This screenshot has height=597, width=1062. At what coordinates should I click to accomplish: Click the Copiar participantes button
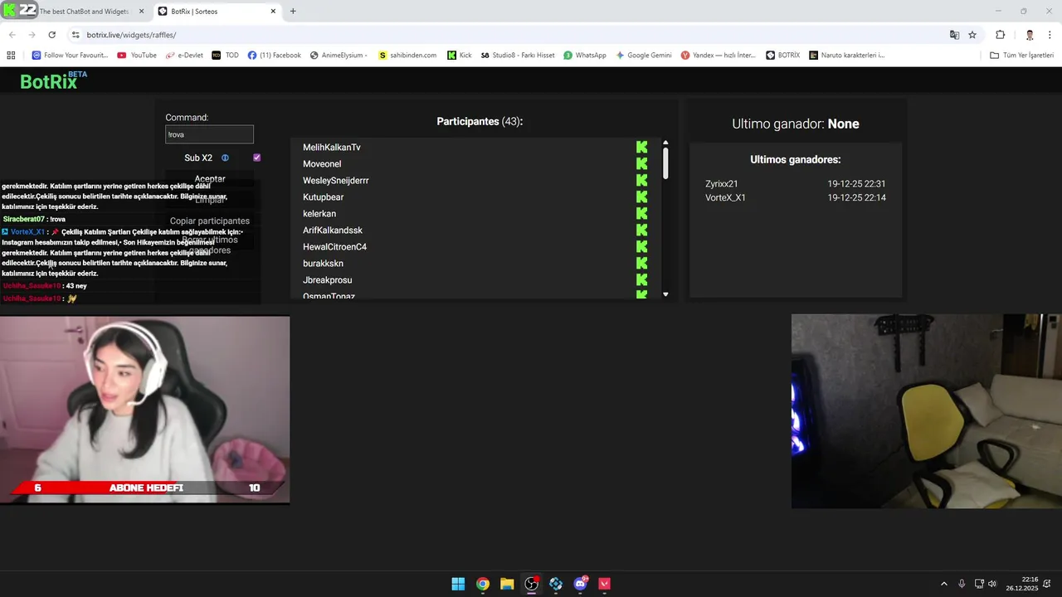(209, 221)
